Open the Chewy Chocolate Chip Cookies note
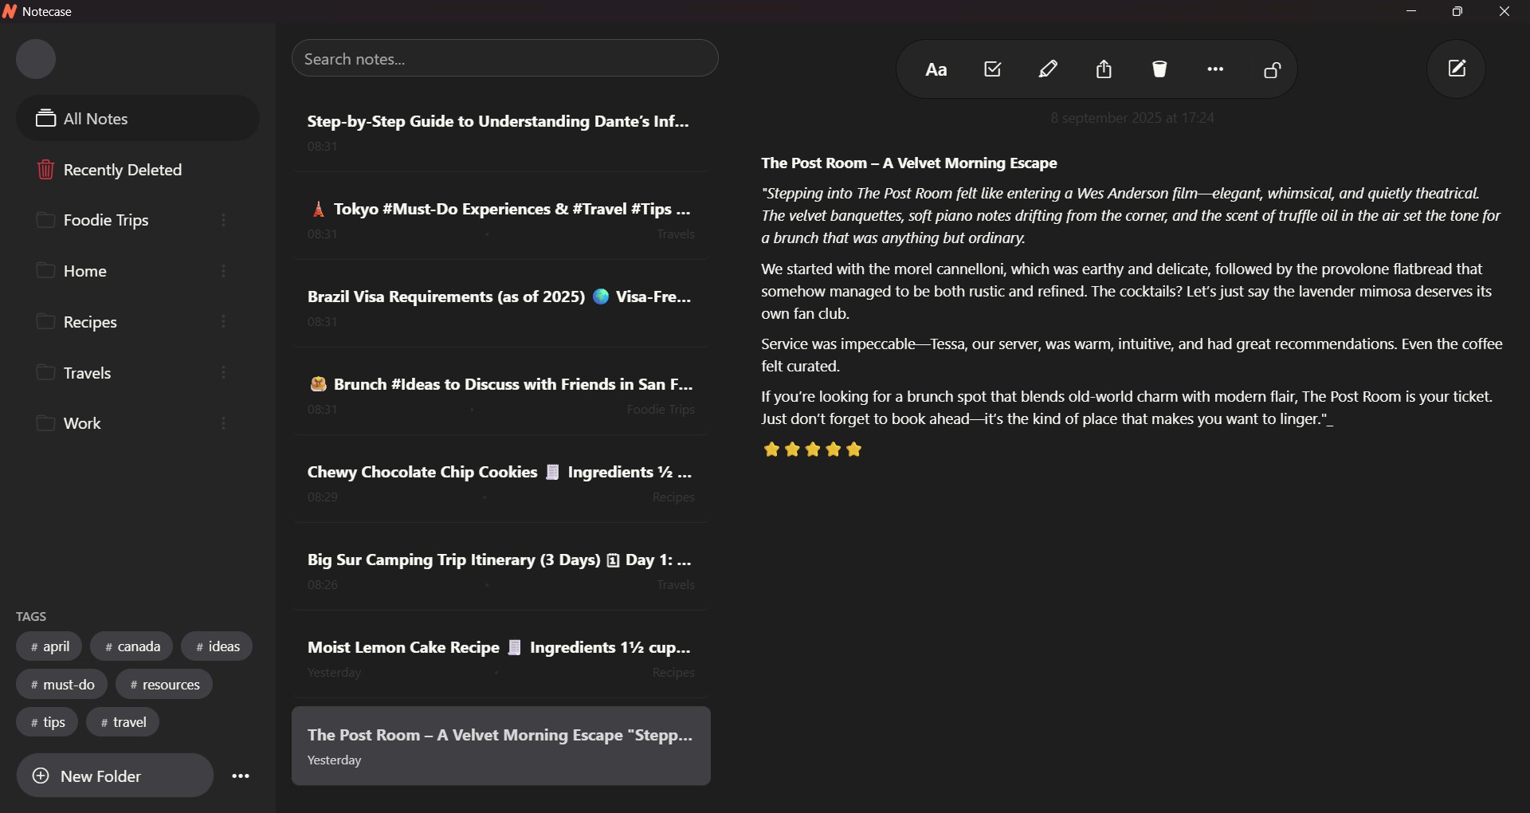 coord(501,483)
